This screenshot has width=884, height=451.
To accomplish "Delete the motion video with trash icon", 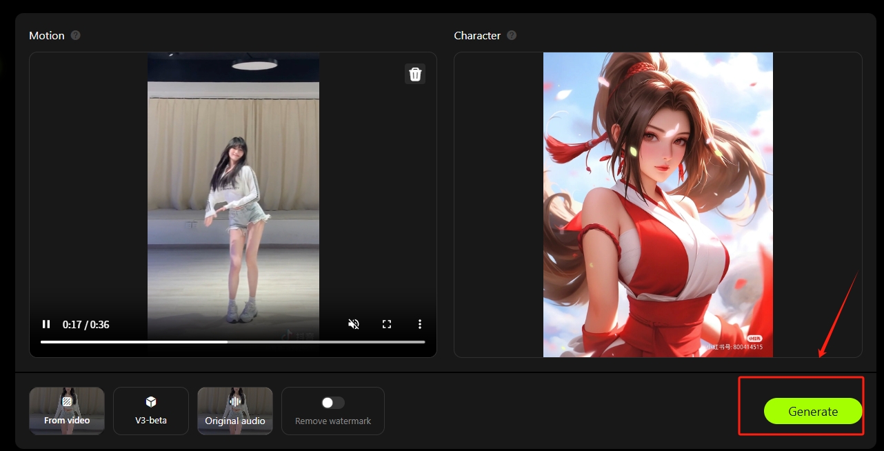I will point(415,74).
